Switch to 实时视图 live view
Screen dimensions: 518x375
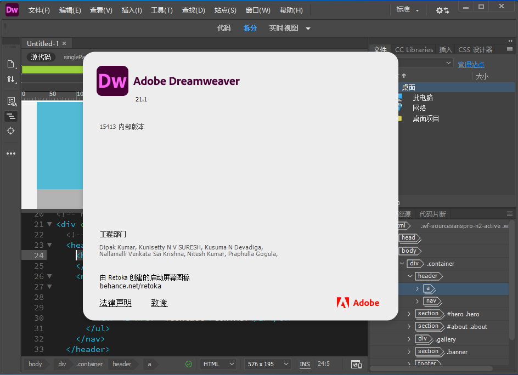[x=284, y=28]
